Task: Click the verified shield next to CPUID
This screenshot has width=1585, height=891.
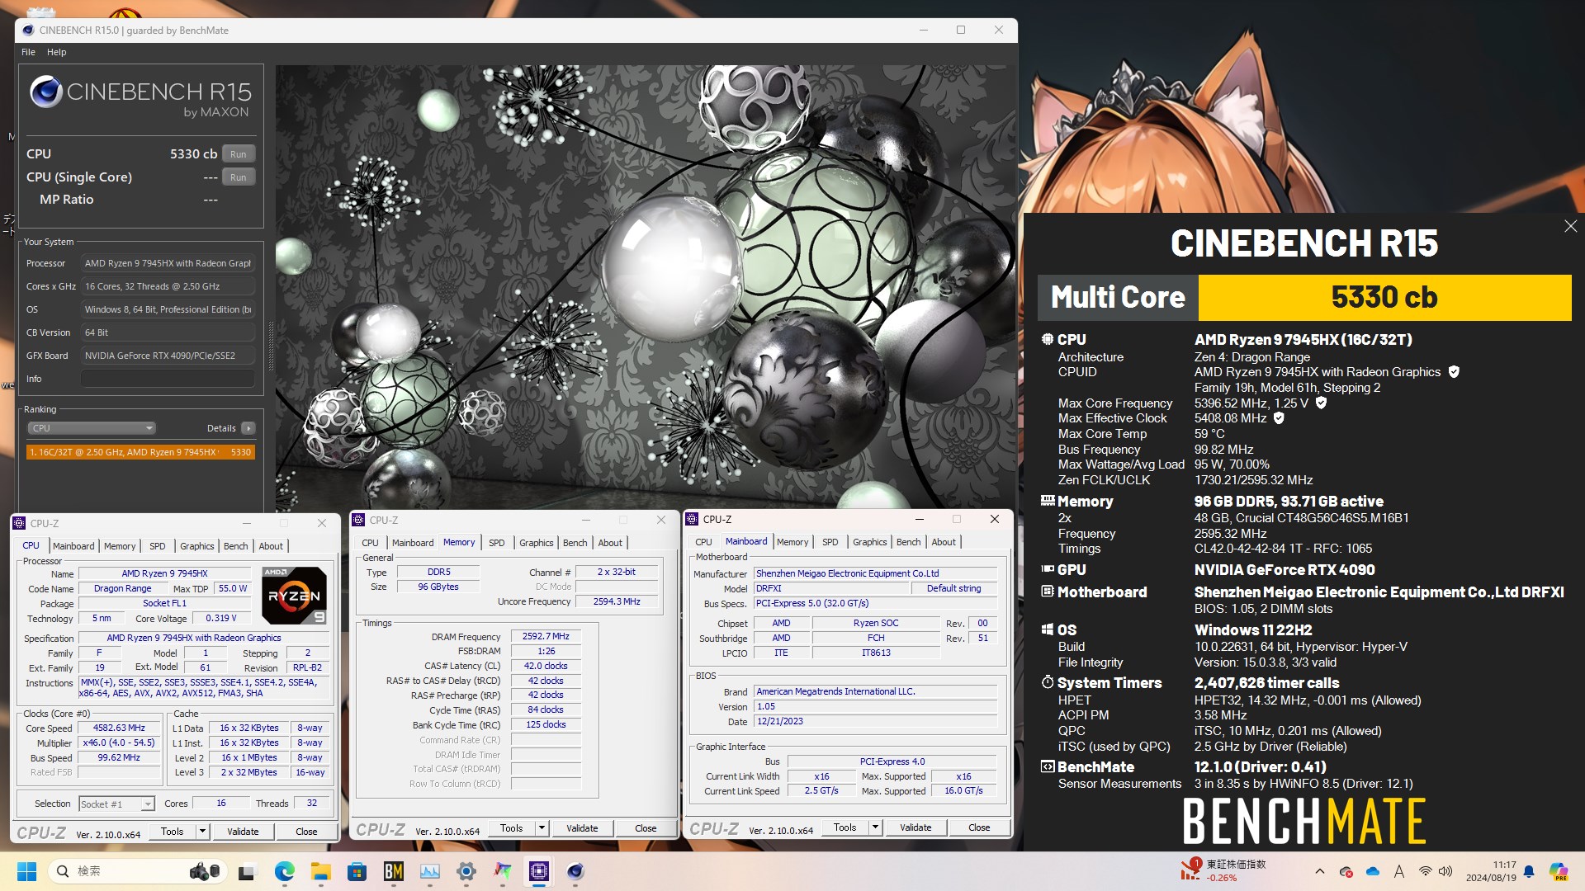Action: [x=1454, y=372]
